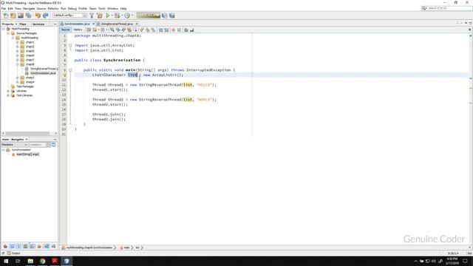Click the first cube icon after memory bar
The width and height of the screenshot is (473, 266).
[x=164, y=16]
